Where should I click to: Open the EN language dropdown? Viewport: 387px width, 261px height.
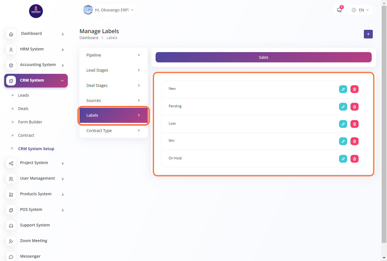click(360, 10)
